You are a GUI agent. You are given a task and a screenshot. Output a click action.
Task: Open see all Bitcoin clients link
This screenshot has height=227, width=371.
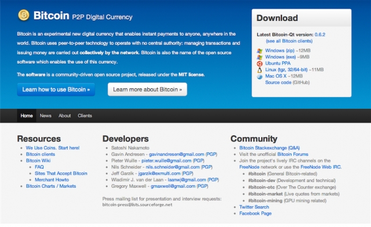click(x=289, y=41)
